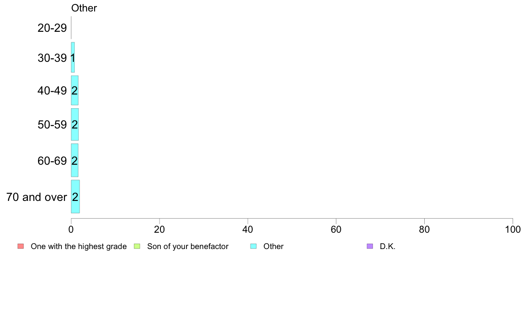
Task: Click the '20-29' axis label
Action: click(52, 28)
